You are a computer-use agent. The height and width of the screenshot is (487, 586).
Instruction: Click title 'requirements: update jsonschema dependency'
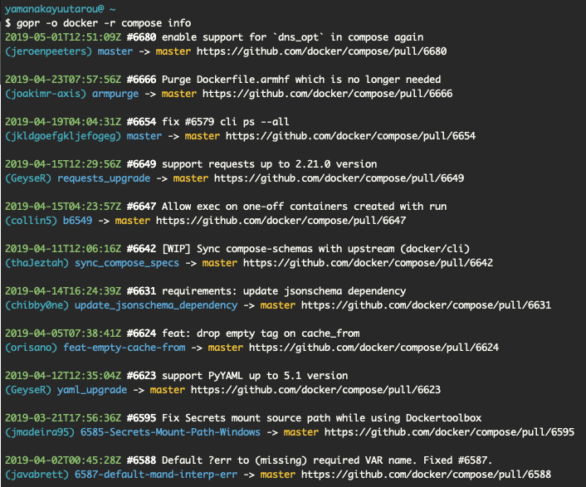coord(284,291)
